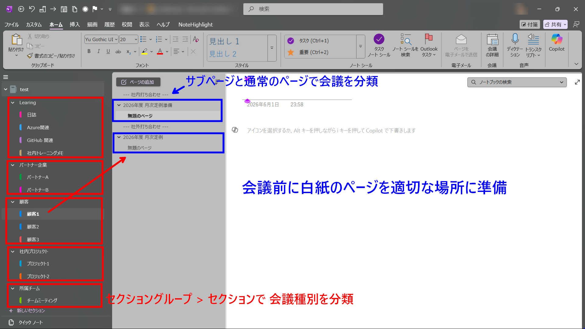The width and height of the screenshot is (585, 329).
Task: Toggle Subscript formatting
Action: (x=129, y=51)
